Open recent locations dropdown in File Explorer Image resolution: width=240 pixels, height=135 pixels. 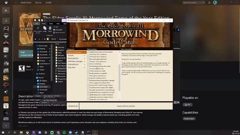tap(42, 39)
